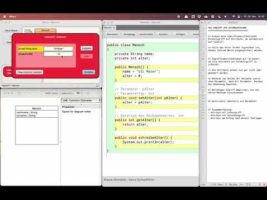Click Schließen to close the object inspector
267x200 pixels.
tap(88, 72)
